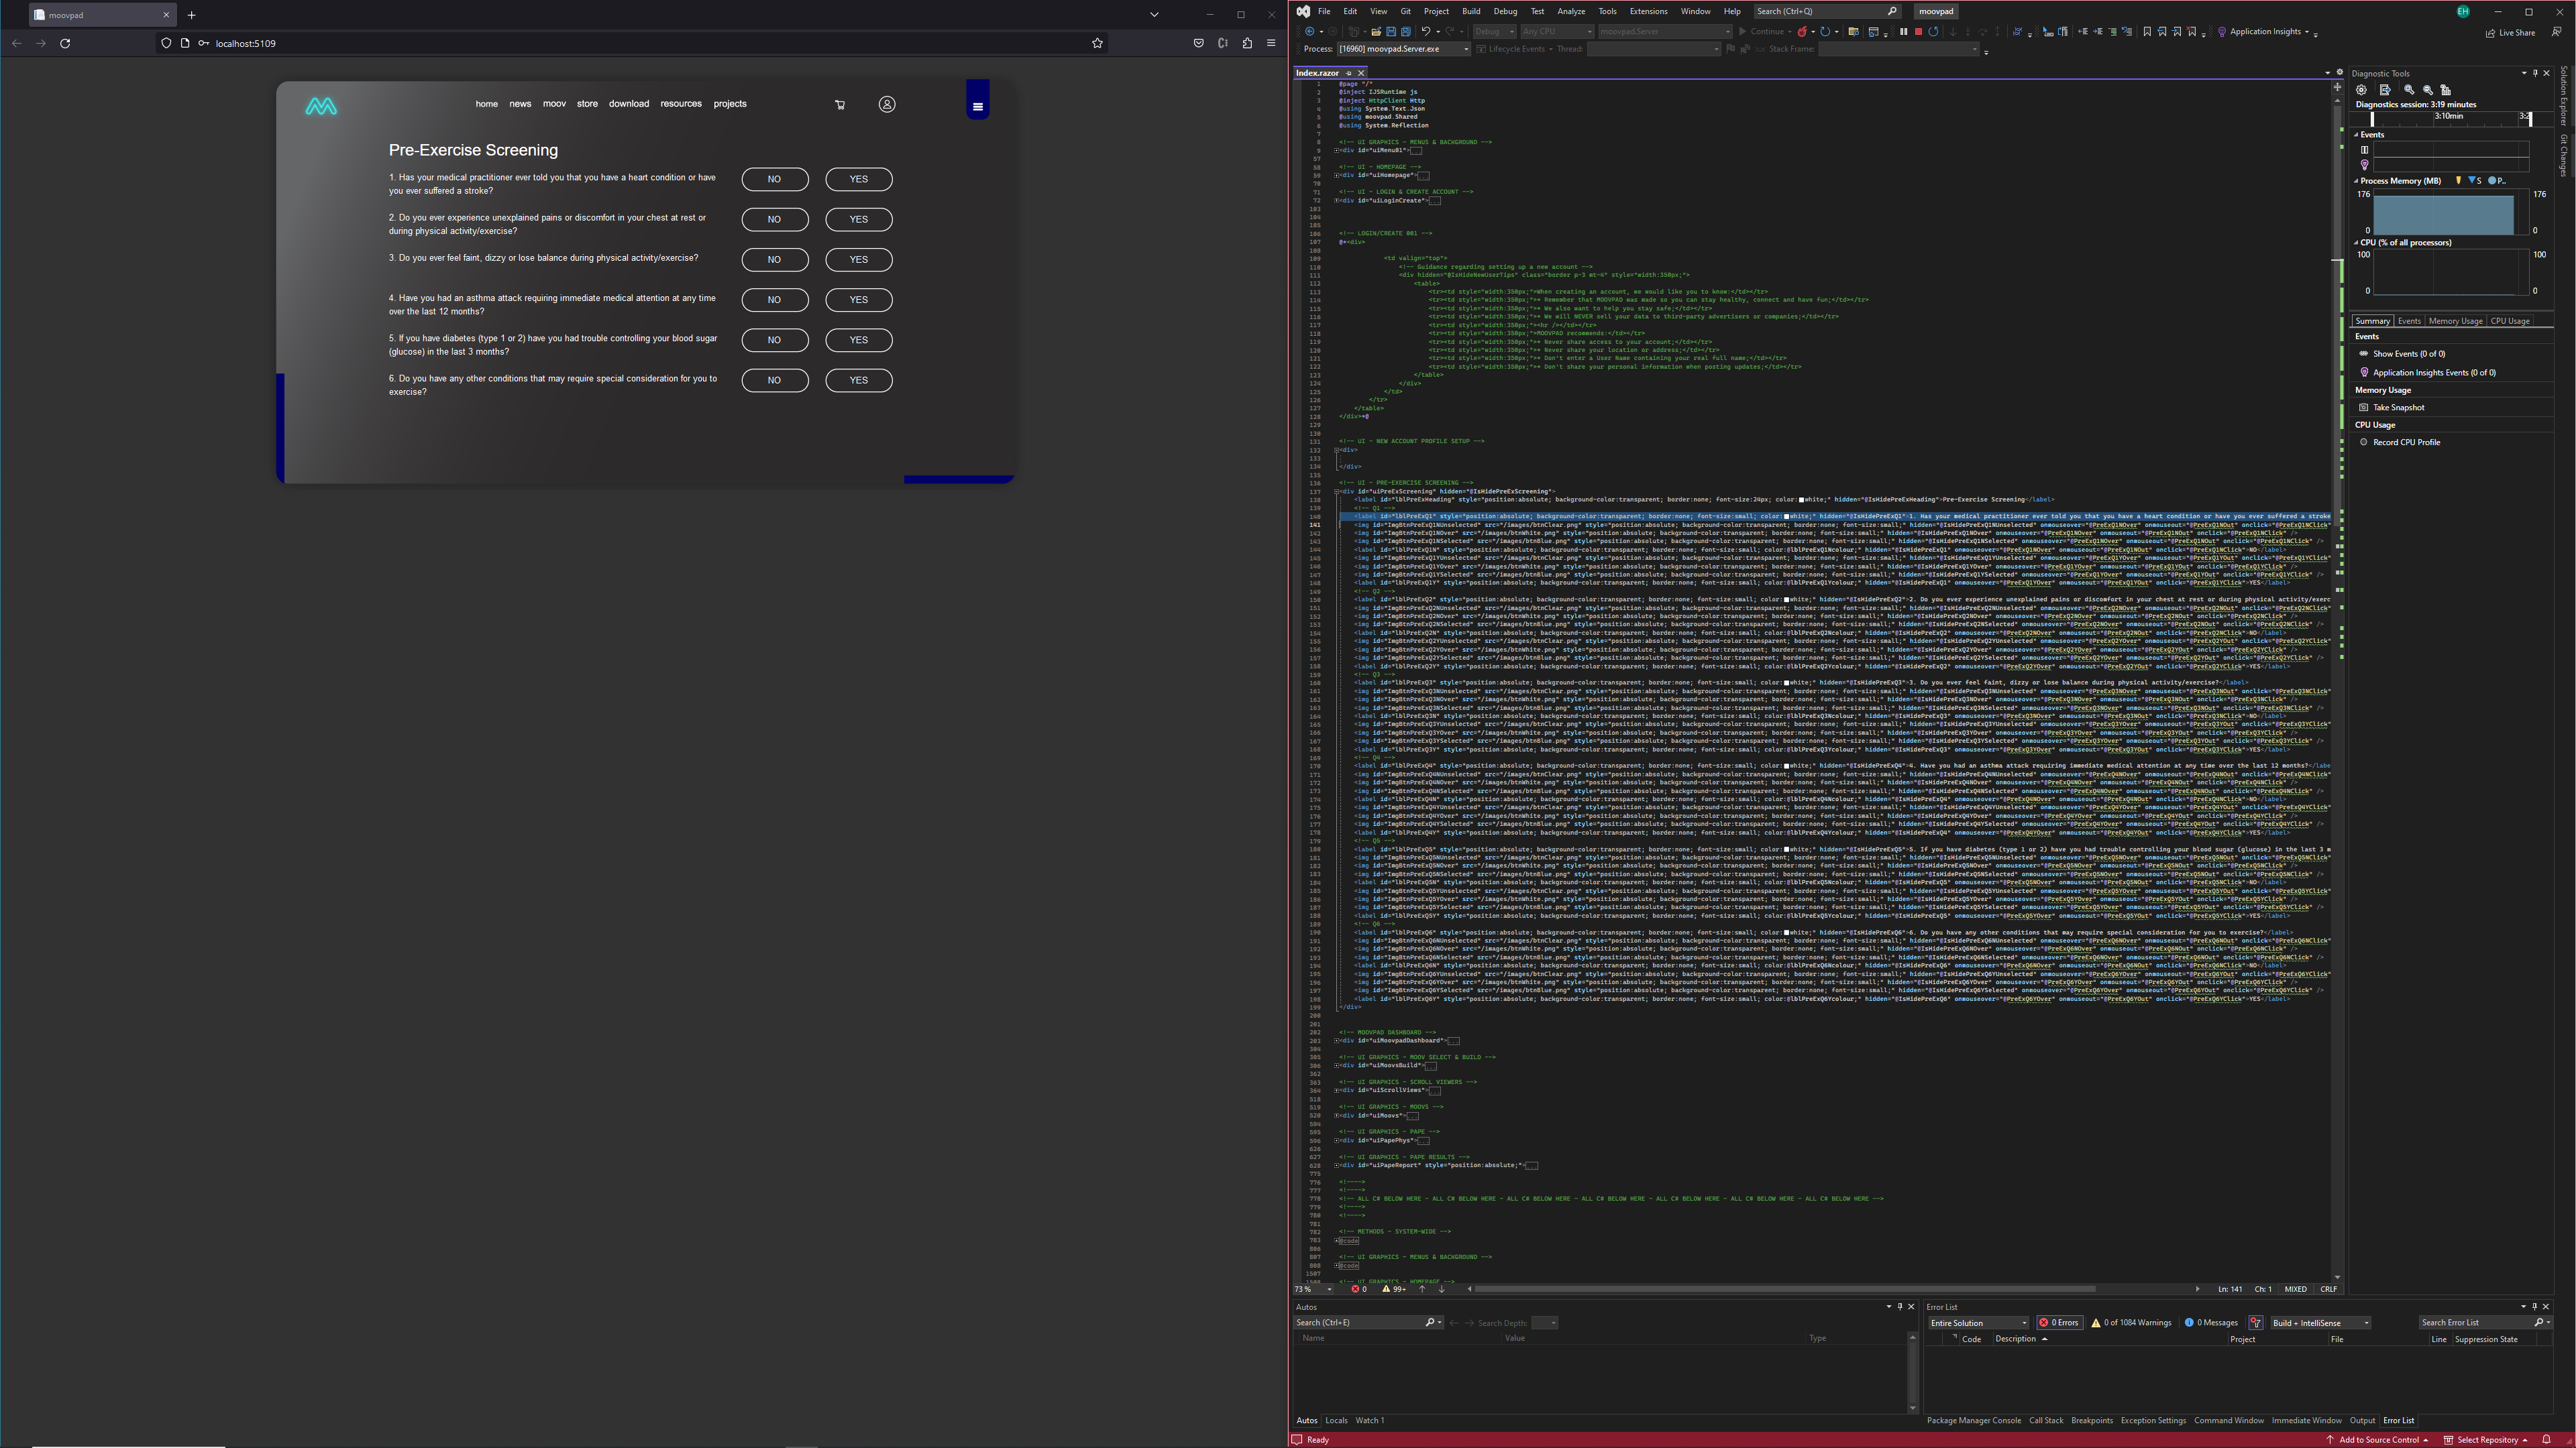2576x1448 pixels.
Task: Expand the Application Insights dropdown
Action: [x=2307, y=32]
